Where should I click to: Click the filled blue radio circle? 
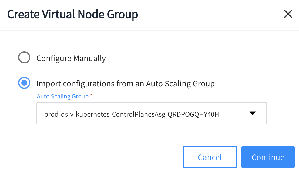[x=24, y=83]
